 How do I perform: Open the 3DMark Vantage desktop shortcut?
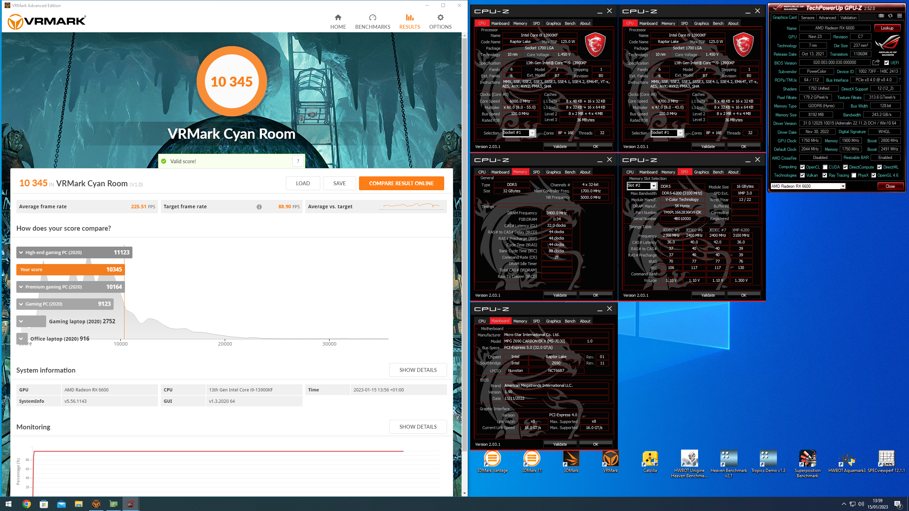pos(492,462)
